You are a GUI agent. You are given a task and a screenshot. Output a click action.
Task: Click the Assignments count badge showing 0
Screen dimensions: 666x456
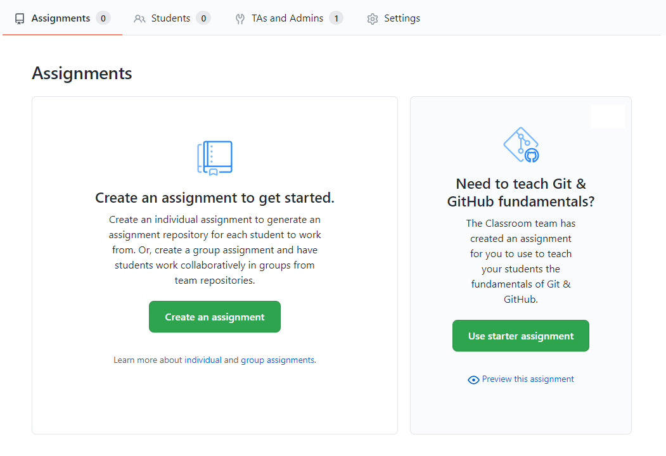click(103, 18)
